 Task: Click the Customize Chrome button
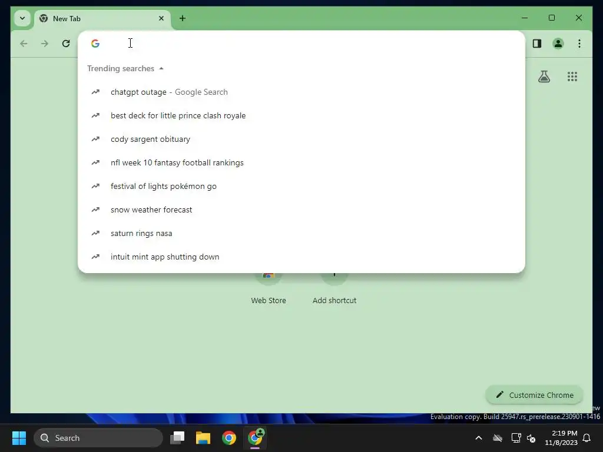(534, 395)
